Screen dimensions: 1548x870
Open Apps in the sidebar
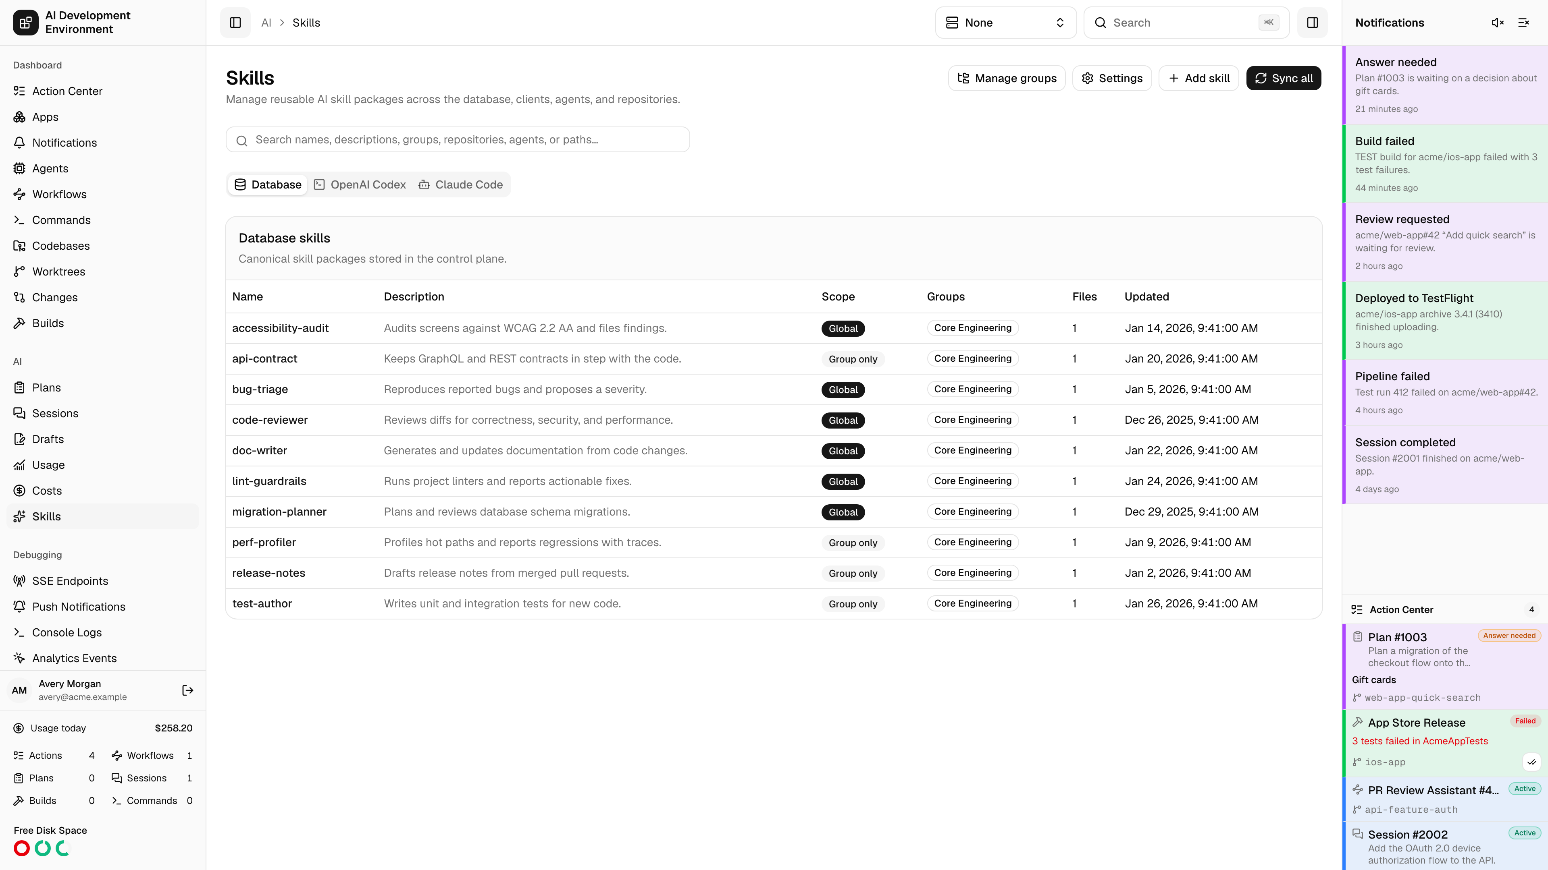103,116
